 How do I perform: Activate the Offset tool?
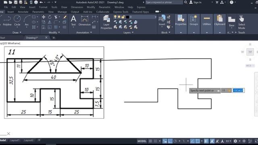64,27
